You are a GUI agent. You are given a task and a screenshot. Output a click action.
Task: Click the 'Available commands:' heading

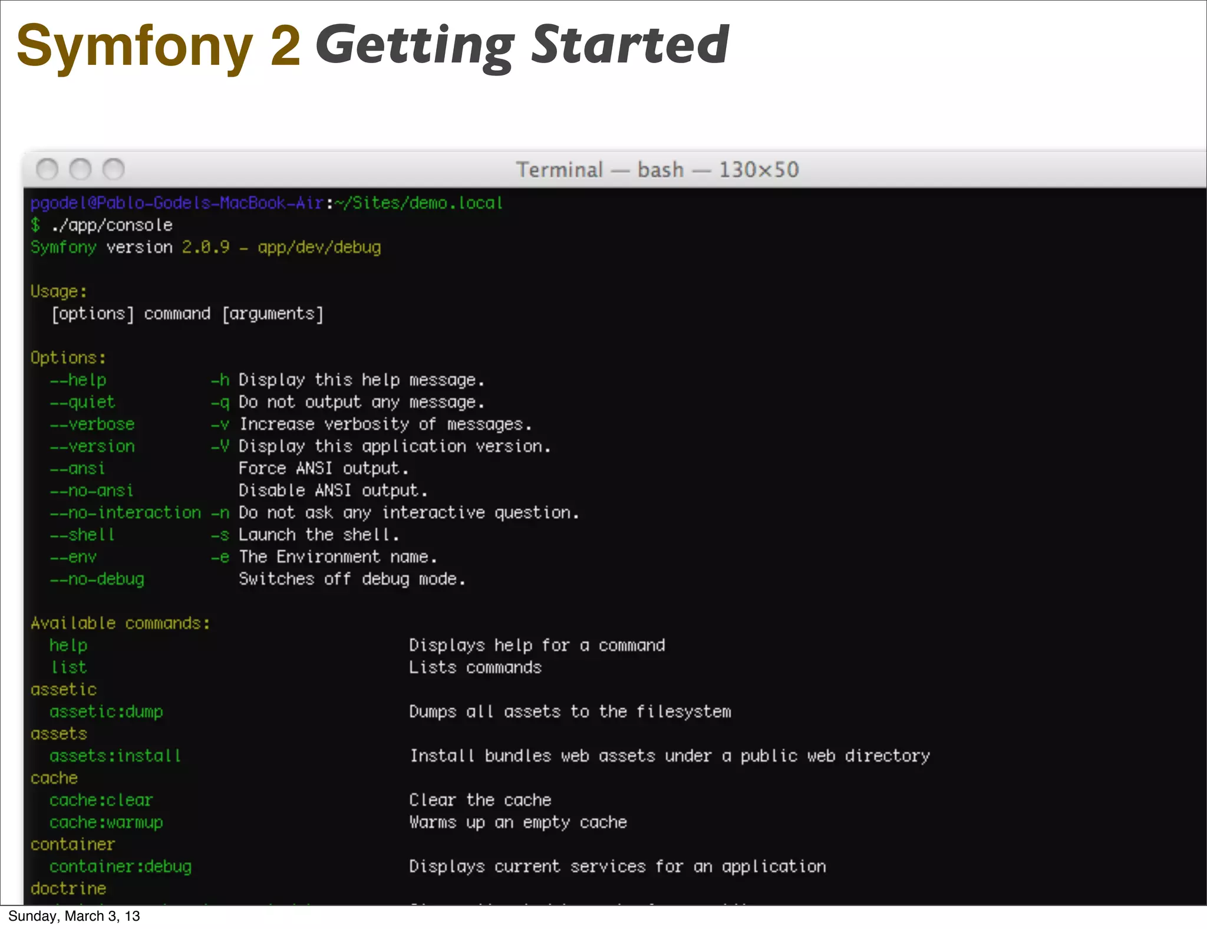[x=120, y=623]
